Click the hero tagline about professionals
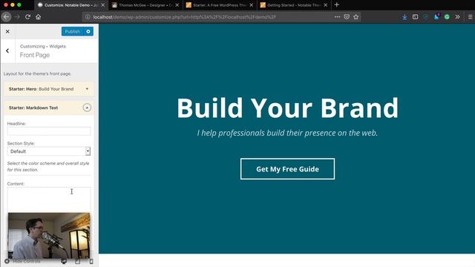The image size is (475, 267). [287, 133]
